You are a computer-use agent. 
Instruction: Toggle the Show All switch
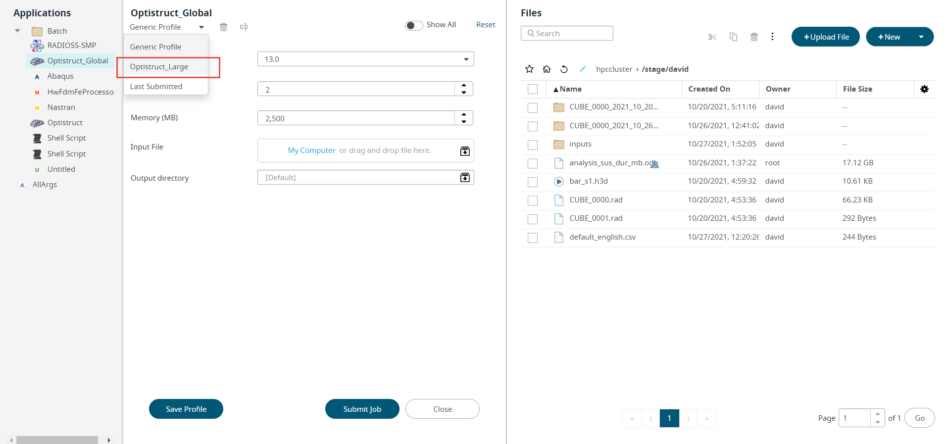414,26
